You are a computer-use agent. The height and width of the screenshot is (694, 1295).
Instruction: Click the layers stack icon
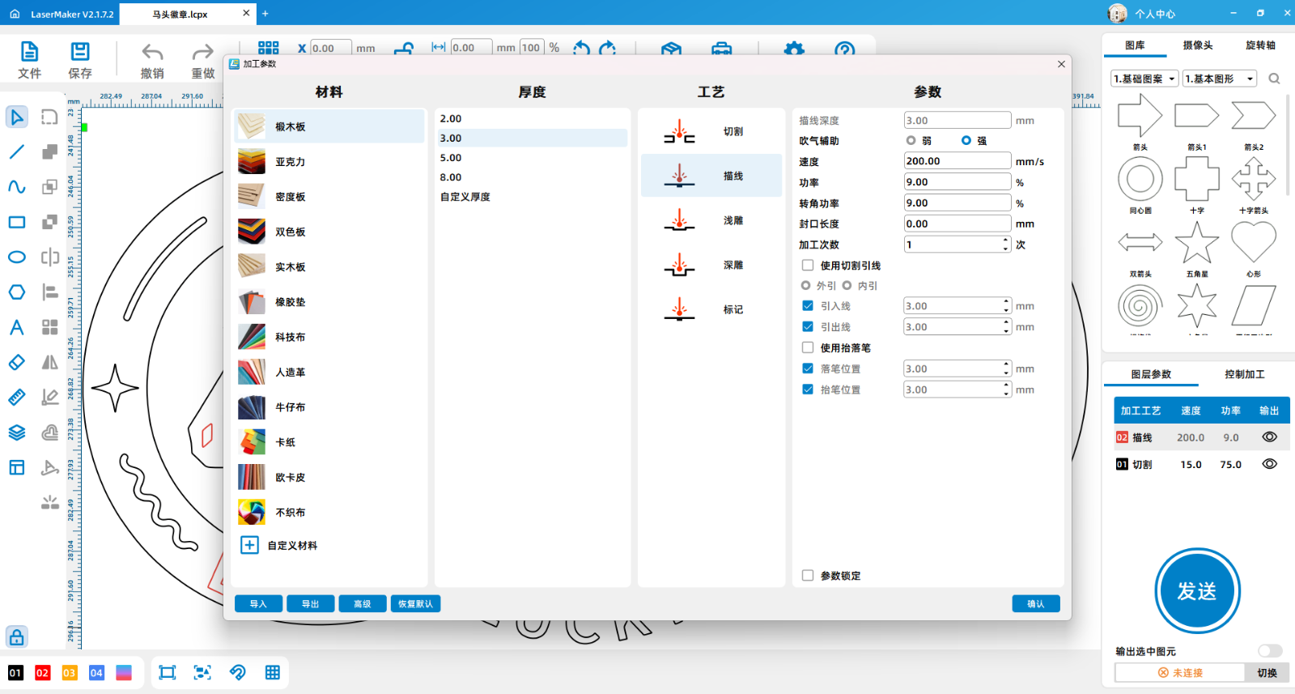click(17, 432)
